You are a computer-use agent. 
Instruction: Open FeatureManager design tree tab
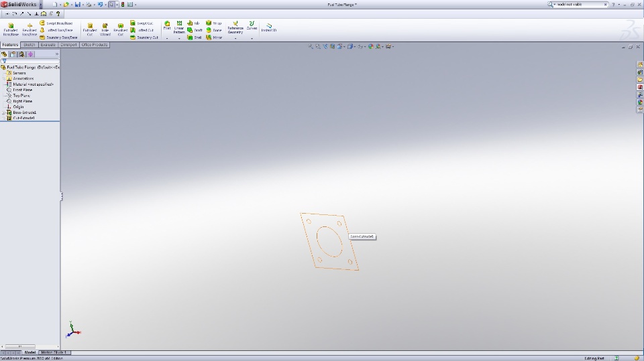click(4, 54)
